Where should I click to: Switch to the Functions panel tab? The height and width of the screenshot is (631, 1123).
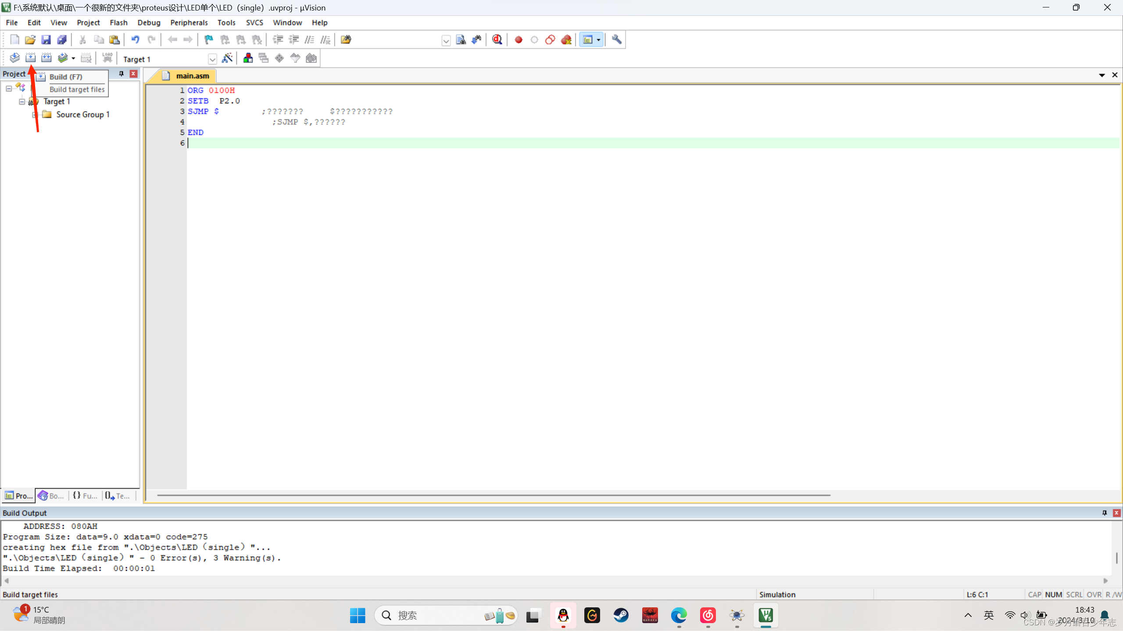click(85, 496)
